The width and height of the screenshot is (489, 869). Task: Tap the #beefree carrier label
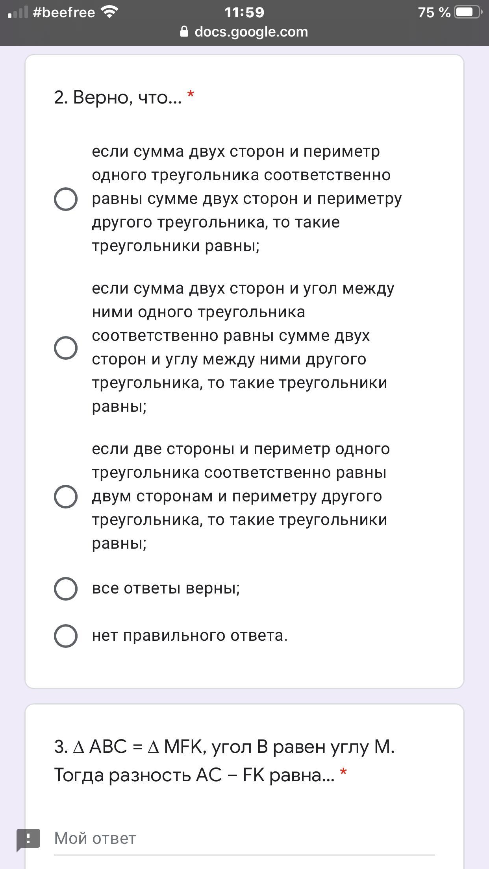pyautogui.click(x=64, y=13)
